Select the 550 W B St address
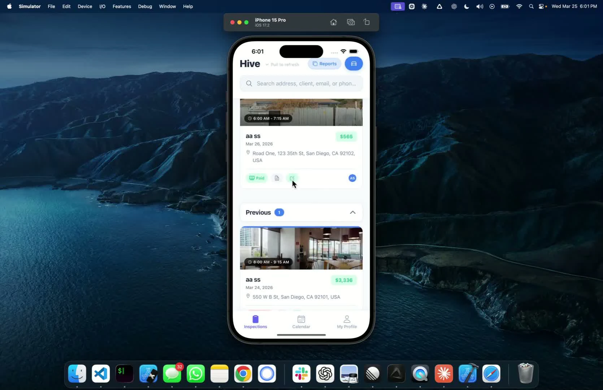Viewport: 603px width, 390px height. (x=296, y=297)
